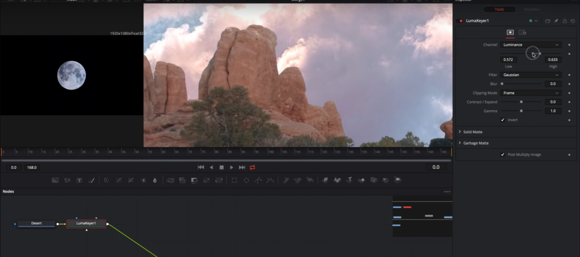Click frame 100 on the time ruler

[x=271, y=152]
